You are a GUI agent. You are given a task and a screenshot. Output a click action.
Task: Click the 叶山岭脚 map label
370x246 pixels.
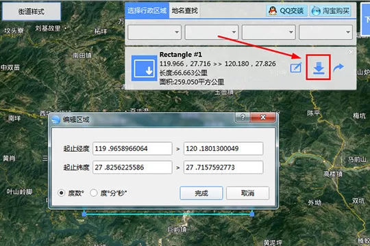click(x=19, y=191)
